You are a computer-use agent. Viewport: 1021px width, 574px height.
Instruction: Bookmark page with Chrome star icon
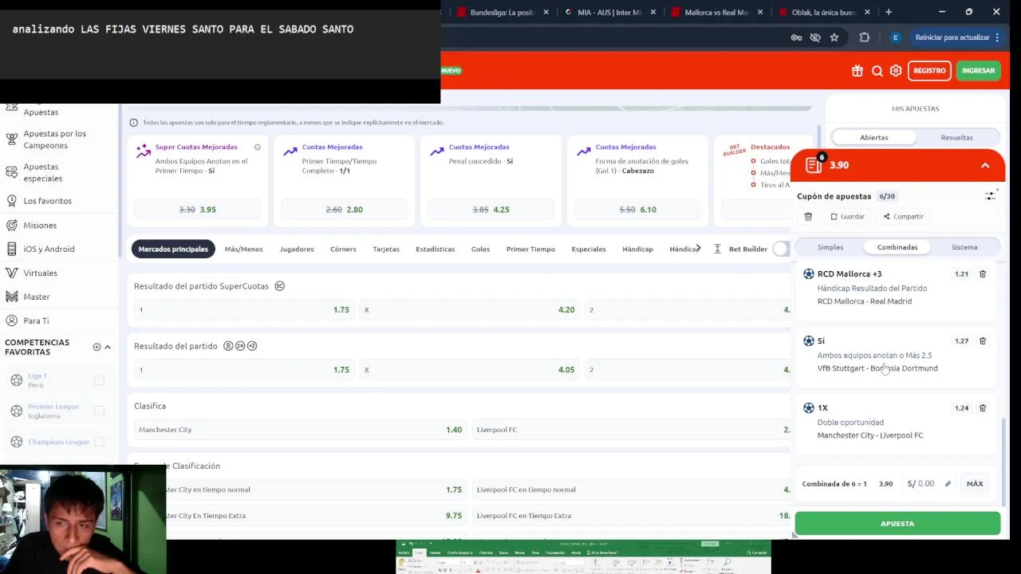(x=834, y=37)
